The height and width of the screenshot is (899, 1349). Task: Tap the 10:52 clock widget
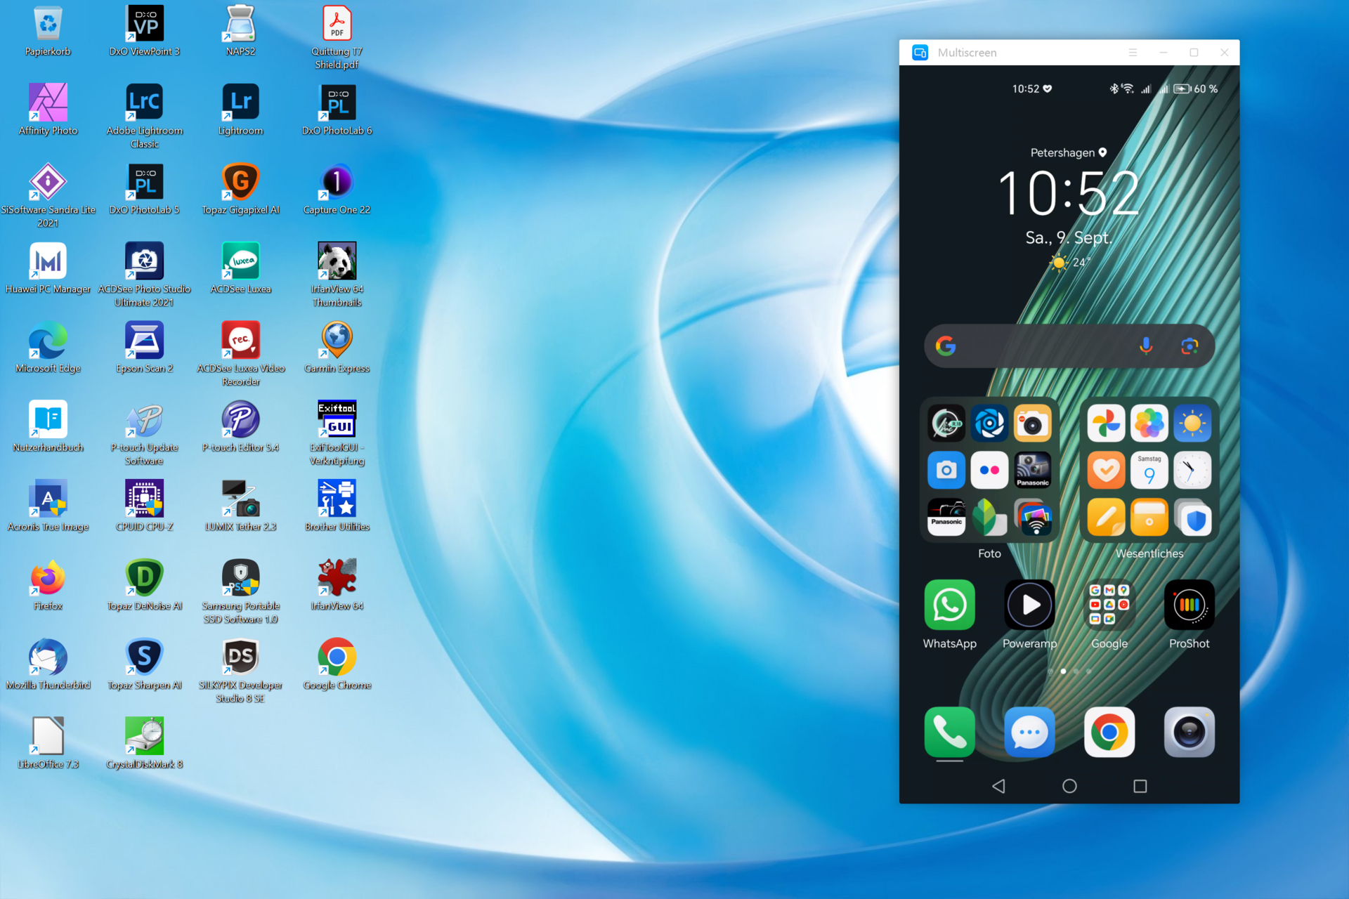point(1069,193)
